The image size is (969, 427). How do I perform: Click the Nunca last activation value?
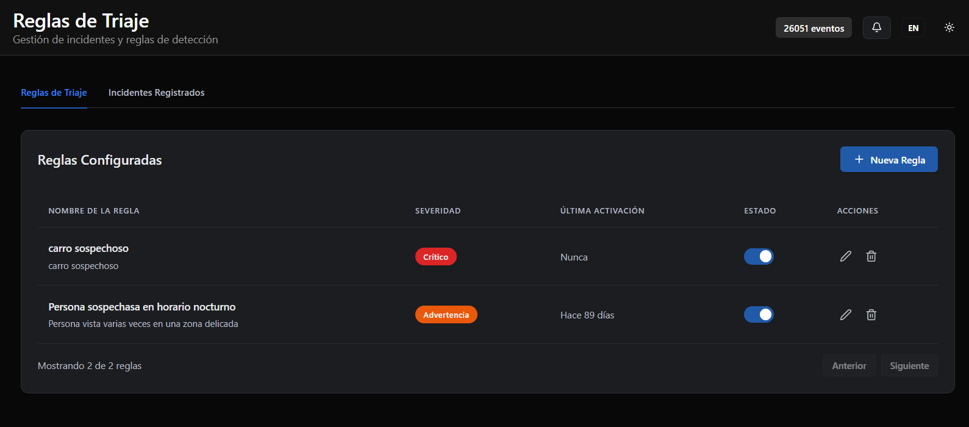[x=574, y=257]
